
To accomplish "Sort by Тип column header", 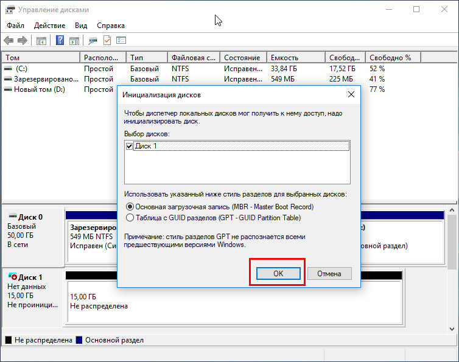I will click(147, 57).
